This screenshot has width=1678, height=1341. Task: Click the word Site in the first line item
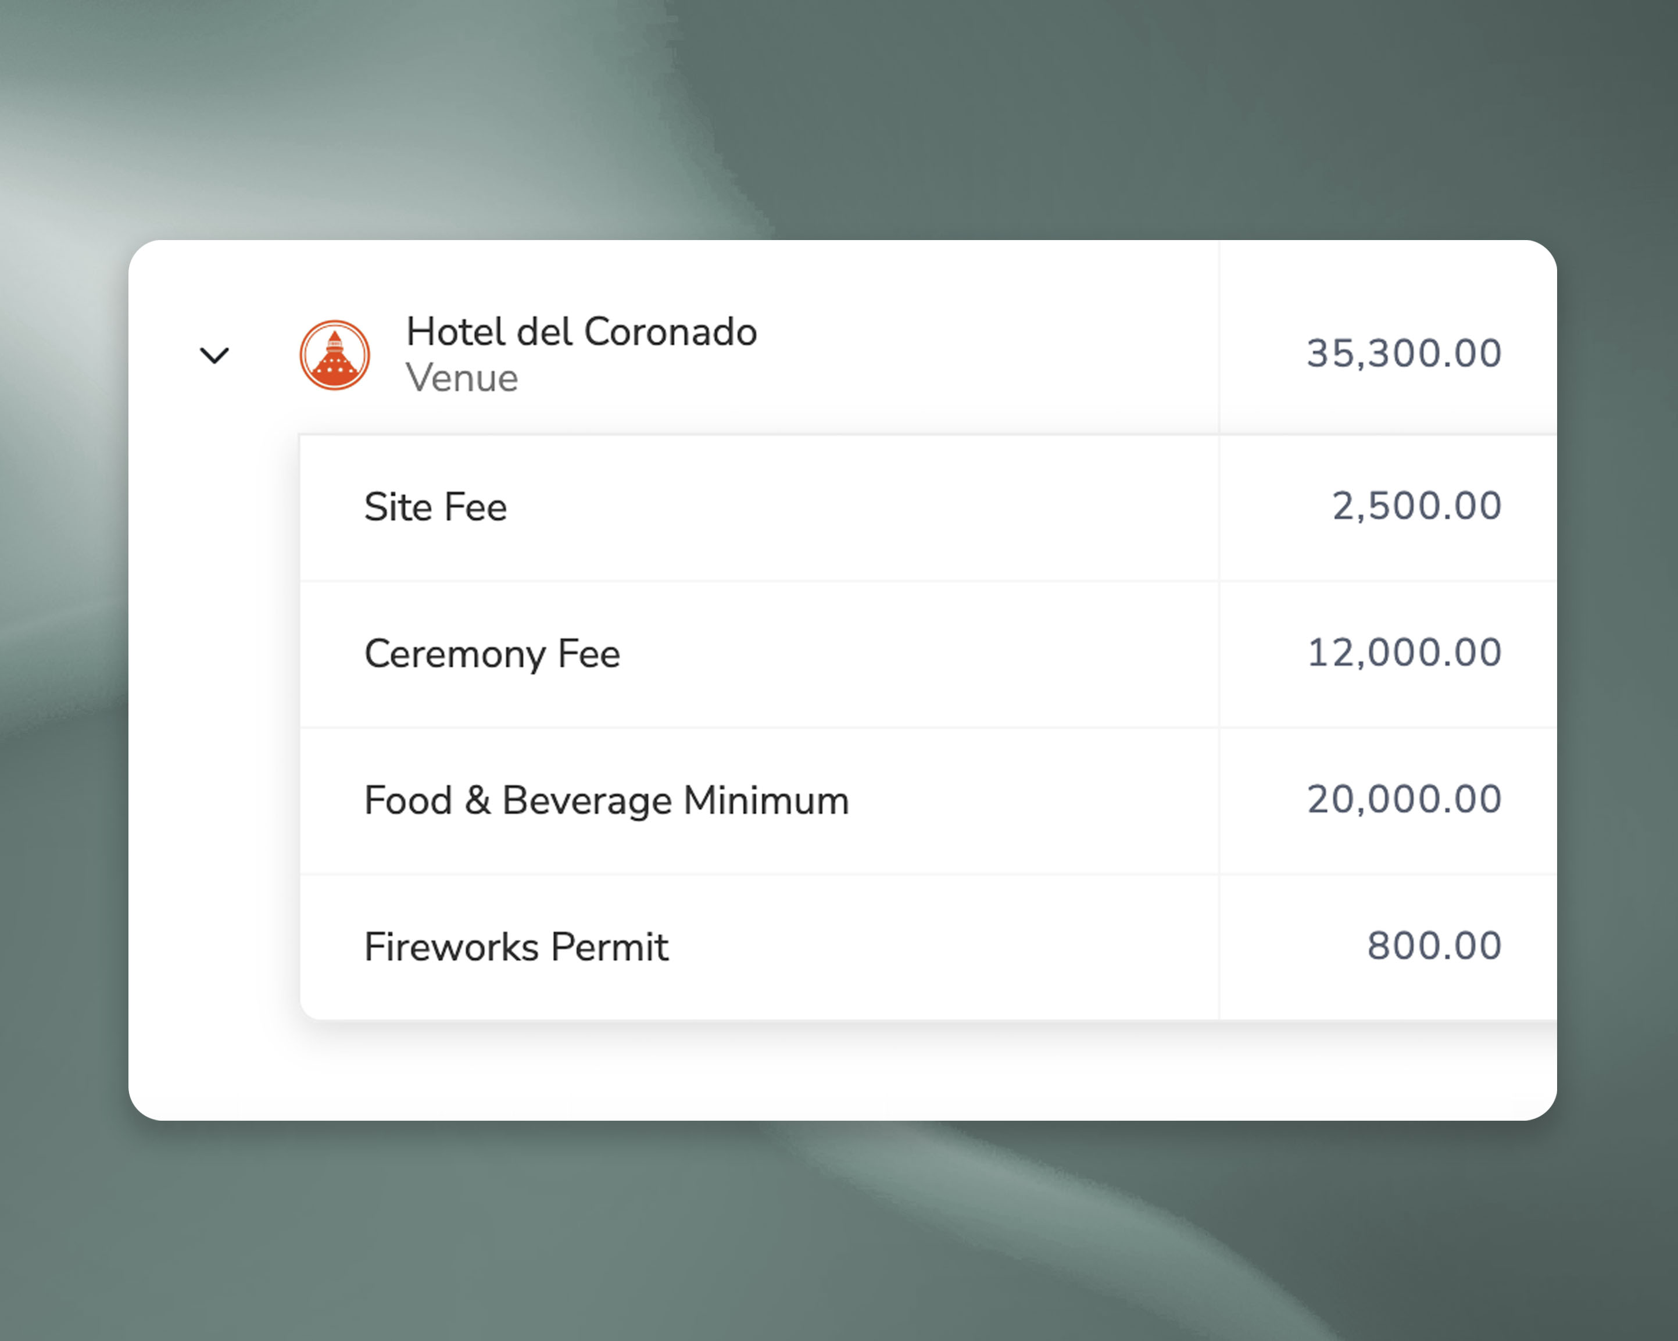click(x=399, y=507)
